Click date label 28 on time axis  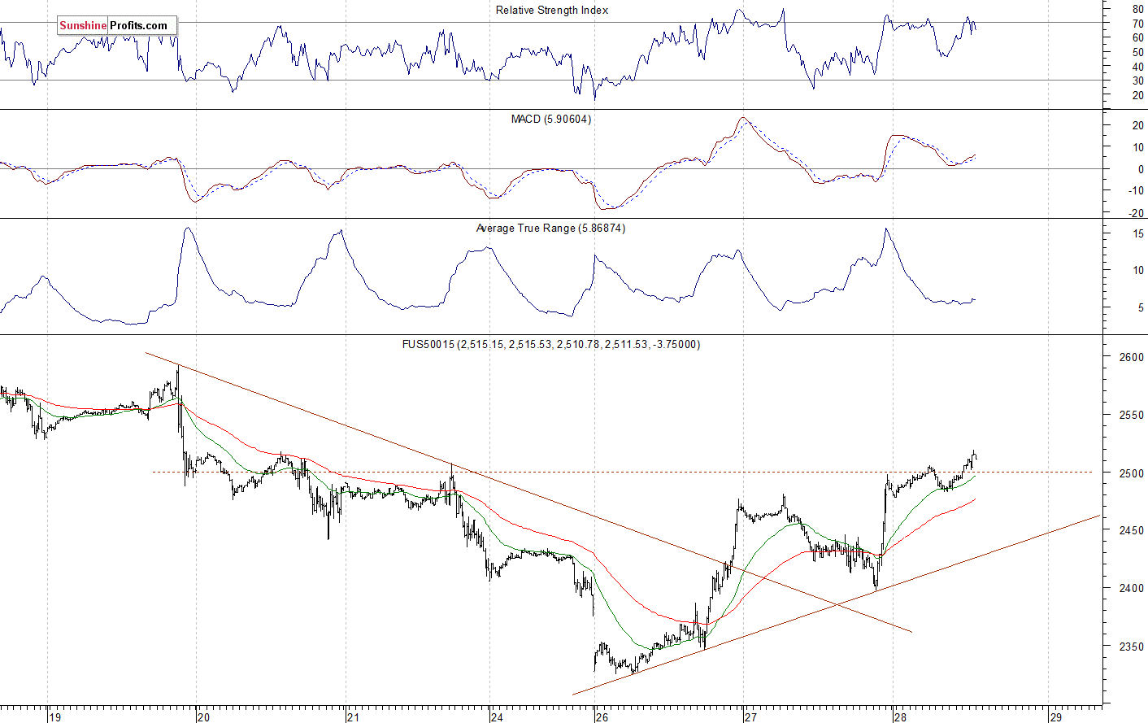coord(899,717)
